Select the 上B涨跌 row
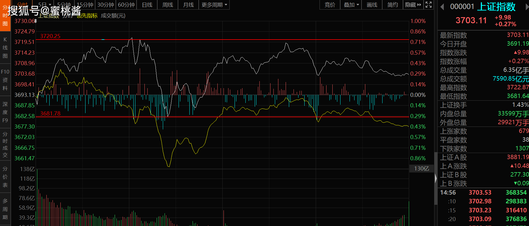Image resolution: width=529 pixels, height=226 pixels. pos(483,184)
